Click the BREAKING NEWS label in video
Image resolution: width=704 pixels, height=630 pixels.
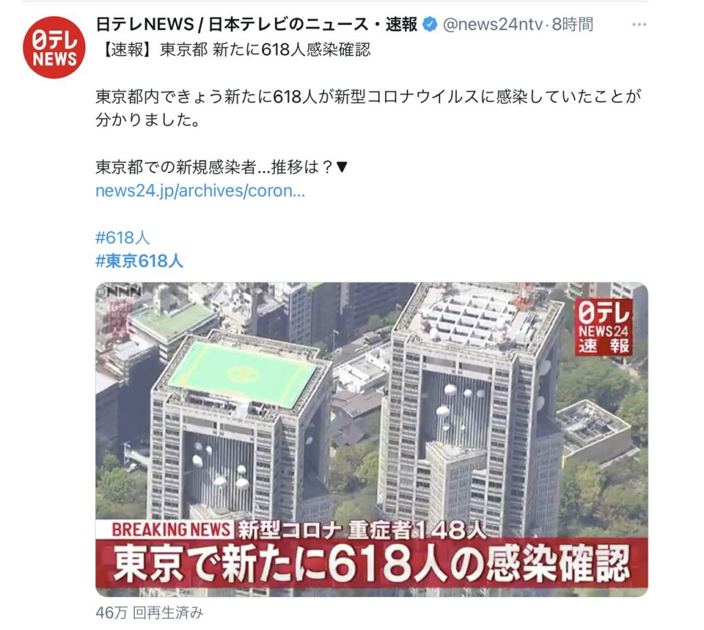[x=171, y=530]
